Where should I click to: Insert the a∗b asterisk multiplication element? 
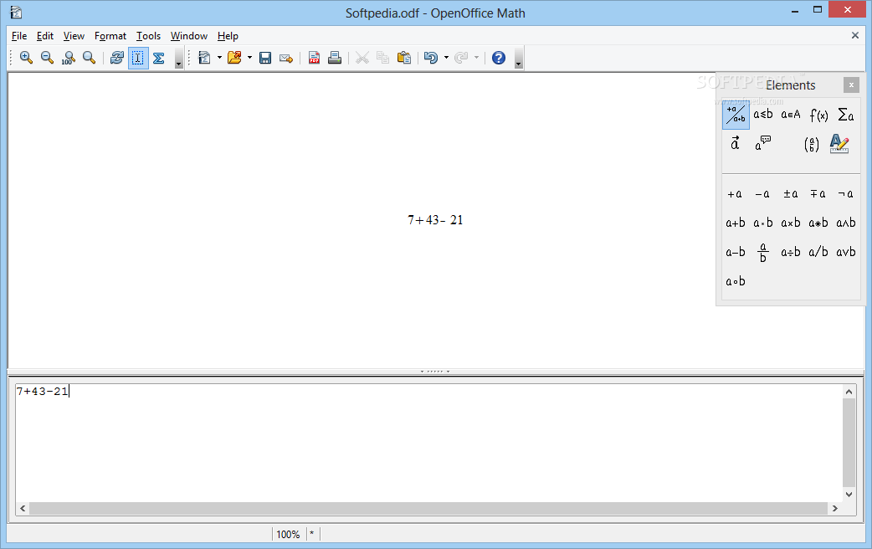tap(818, 223)
